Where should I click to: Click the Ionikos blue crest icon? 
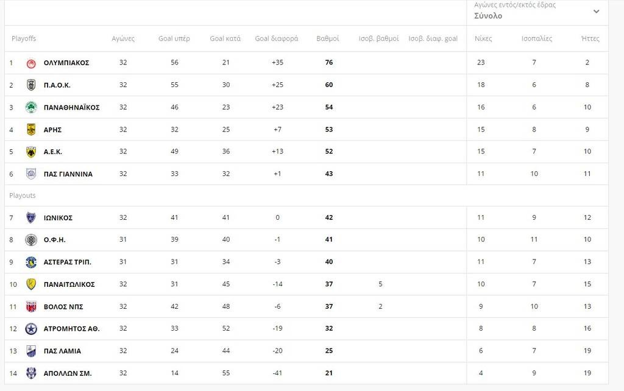click(x=31, y=217)
